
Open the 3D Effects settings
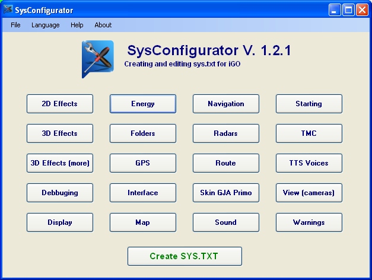[60, 133]
